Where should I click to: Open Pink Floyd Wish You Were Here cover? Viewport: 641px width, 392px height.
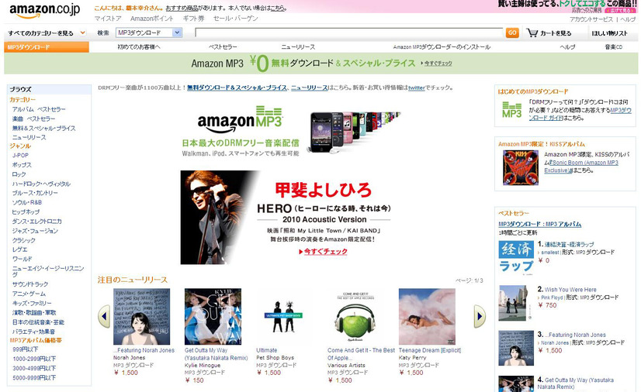tap(516, 303)
